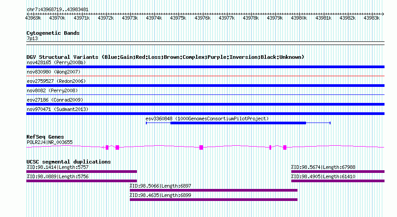Click the purple bar for Length:6897 duplication
Image resolution: width=397 pixels, height=217 pixels.
click(213, 190)
